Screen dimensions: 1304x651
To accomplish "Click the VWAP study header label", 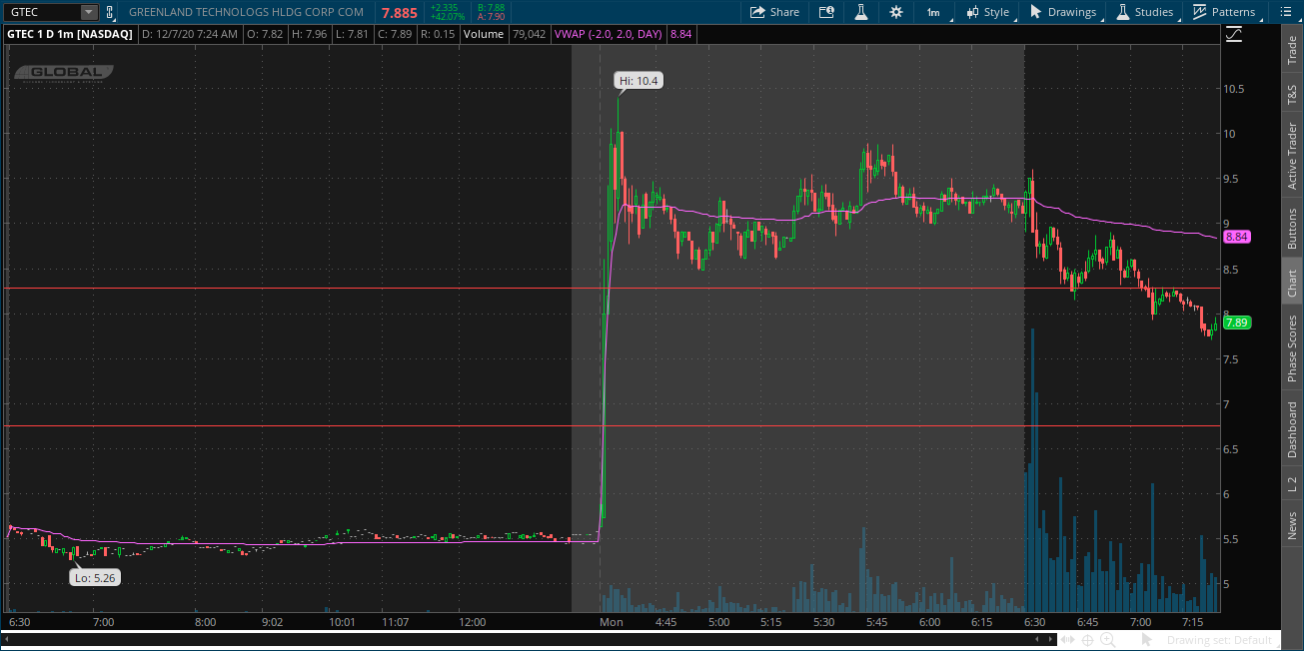I will point(610,34).
